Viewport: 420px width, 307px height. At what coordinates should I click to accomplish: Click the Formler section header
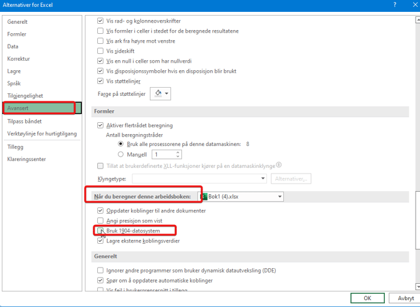[x=104, y=112]
